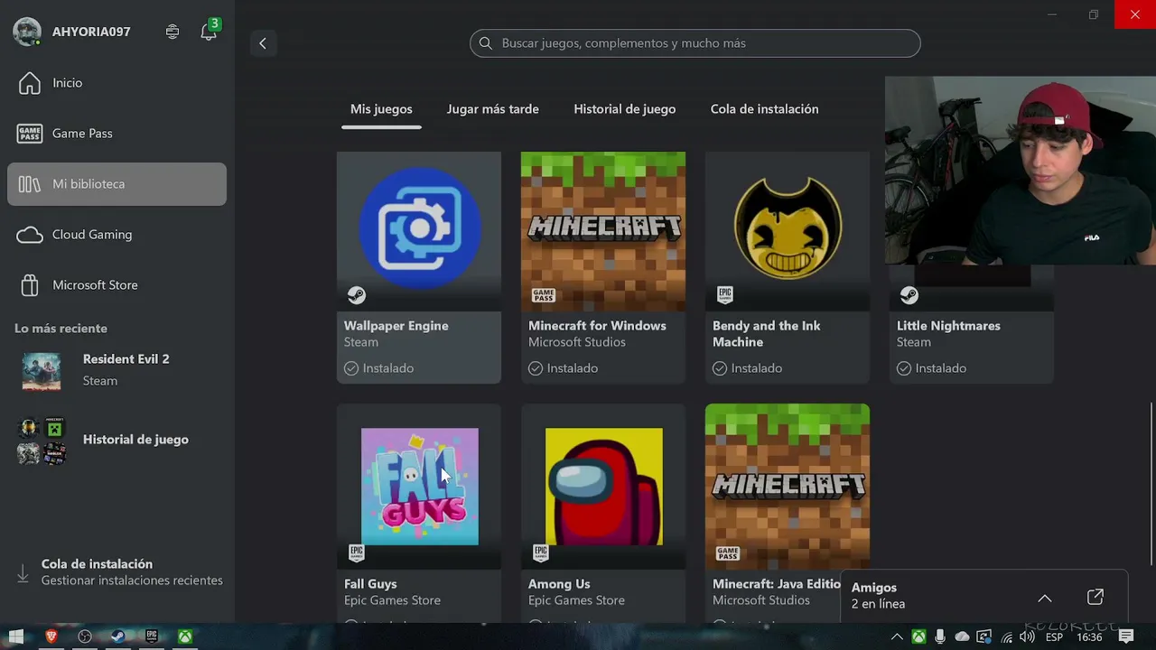This screenshot has height=650, width=1156.
Task: Open Epic Games Launcher from taskbar
Action: click(x=151, y=636)
